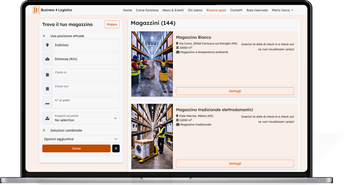Click the calendar icon next to Check-in

[47, 75]
